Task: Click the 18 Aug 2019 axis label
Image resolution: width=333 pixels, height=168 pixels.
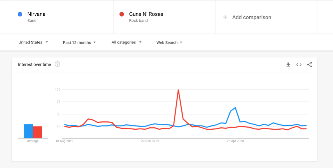Action: click(x=64, y=141)
